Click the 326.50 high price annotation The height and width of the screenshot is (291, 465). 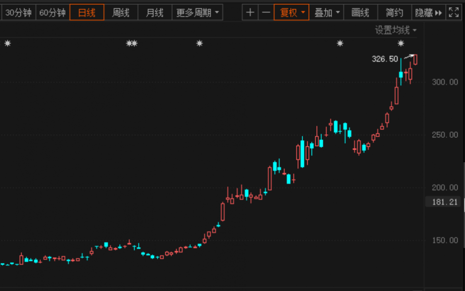(x=385, y=59)
